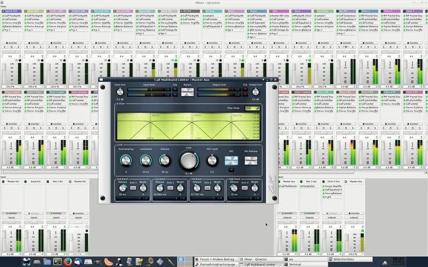Toggle the ASC switch
This screenshot has height=267, width=428.
231,161
